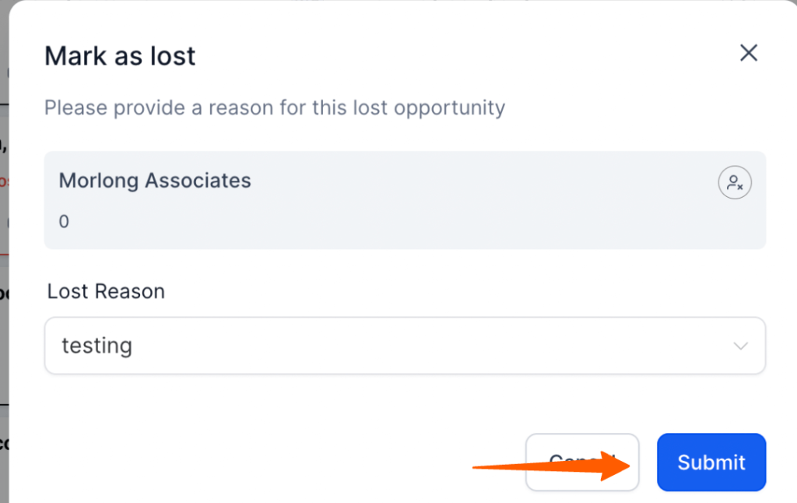Click the chevron arrow in the Lost Reason field
The height and width of the screenshot is (503, 797).
point(740,346)
